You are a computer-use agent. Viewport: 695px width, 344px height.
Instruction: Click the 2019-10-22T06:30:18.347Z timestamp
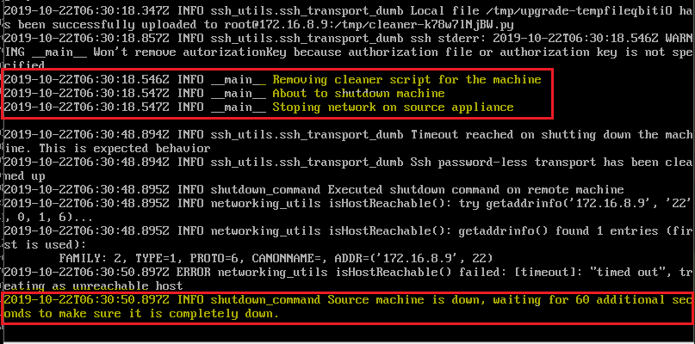(x=87, y=11)
